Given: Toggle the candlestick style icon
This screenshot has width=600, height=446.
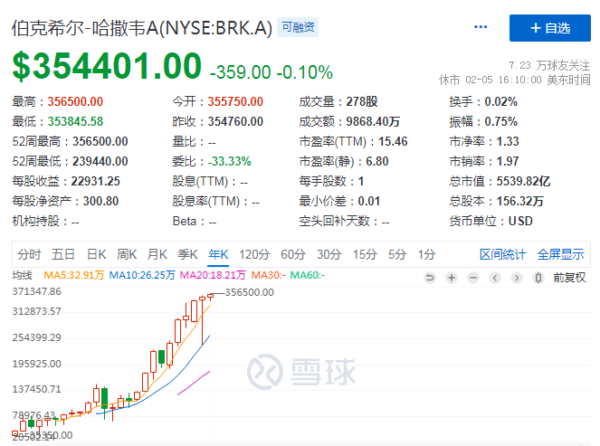Looking at the screenshot, I should (540, 277).
